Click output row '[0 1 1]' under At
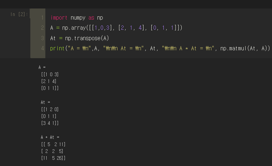Screen dimensions: 272x166 point(49,116)
